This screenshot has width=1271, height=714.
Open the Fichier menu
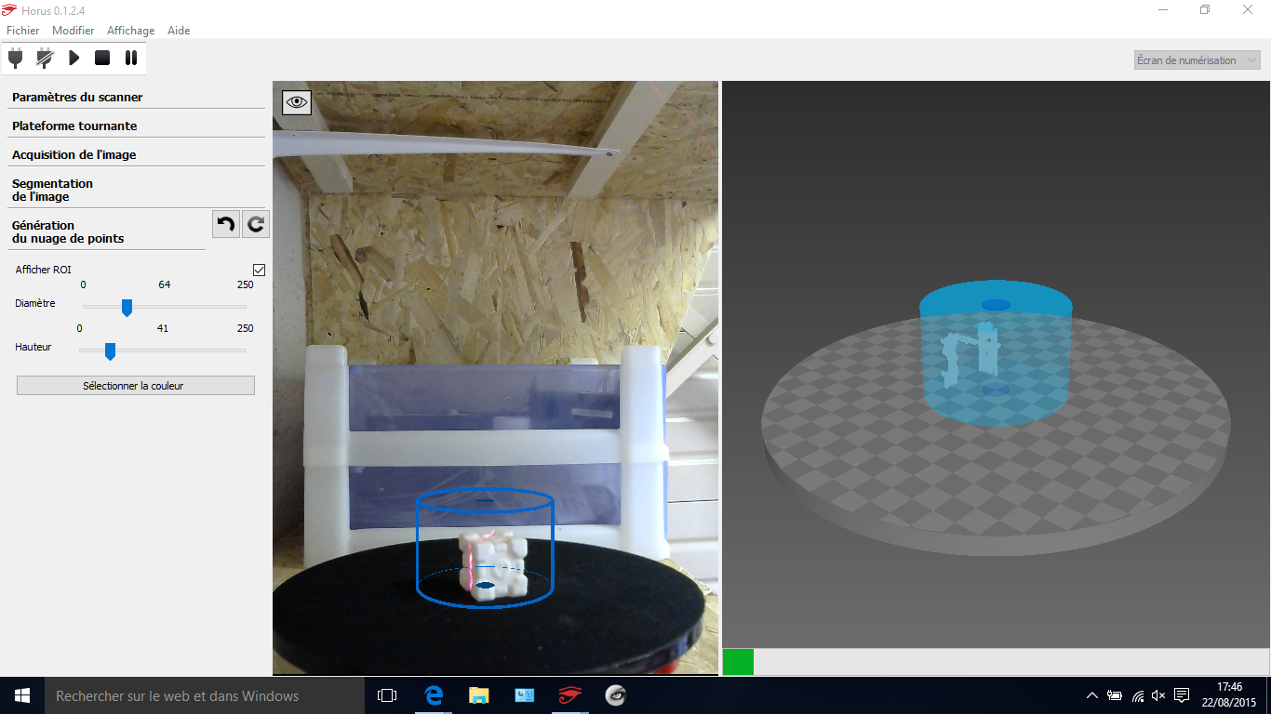[x=23, y=31]
